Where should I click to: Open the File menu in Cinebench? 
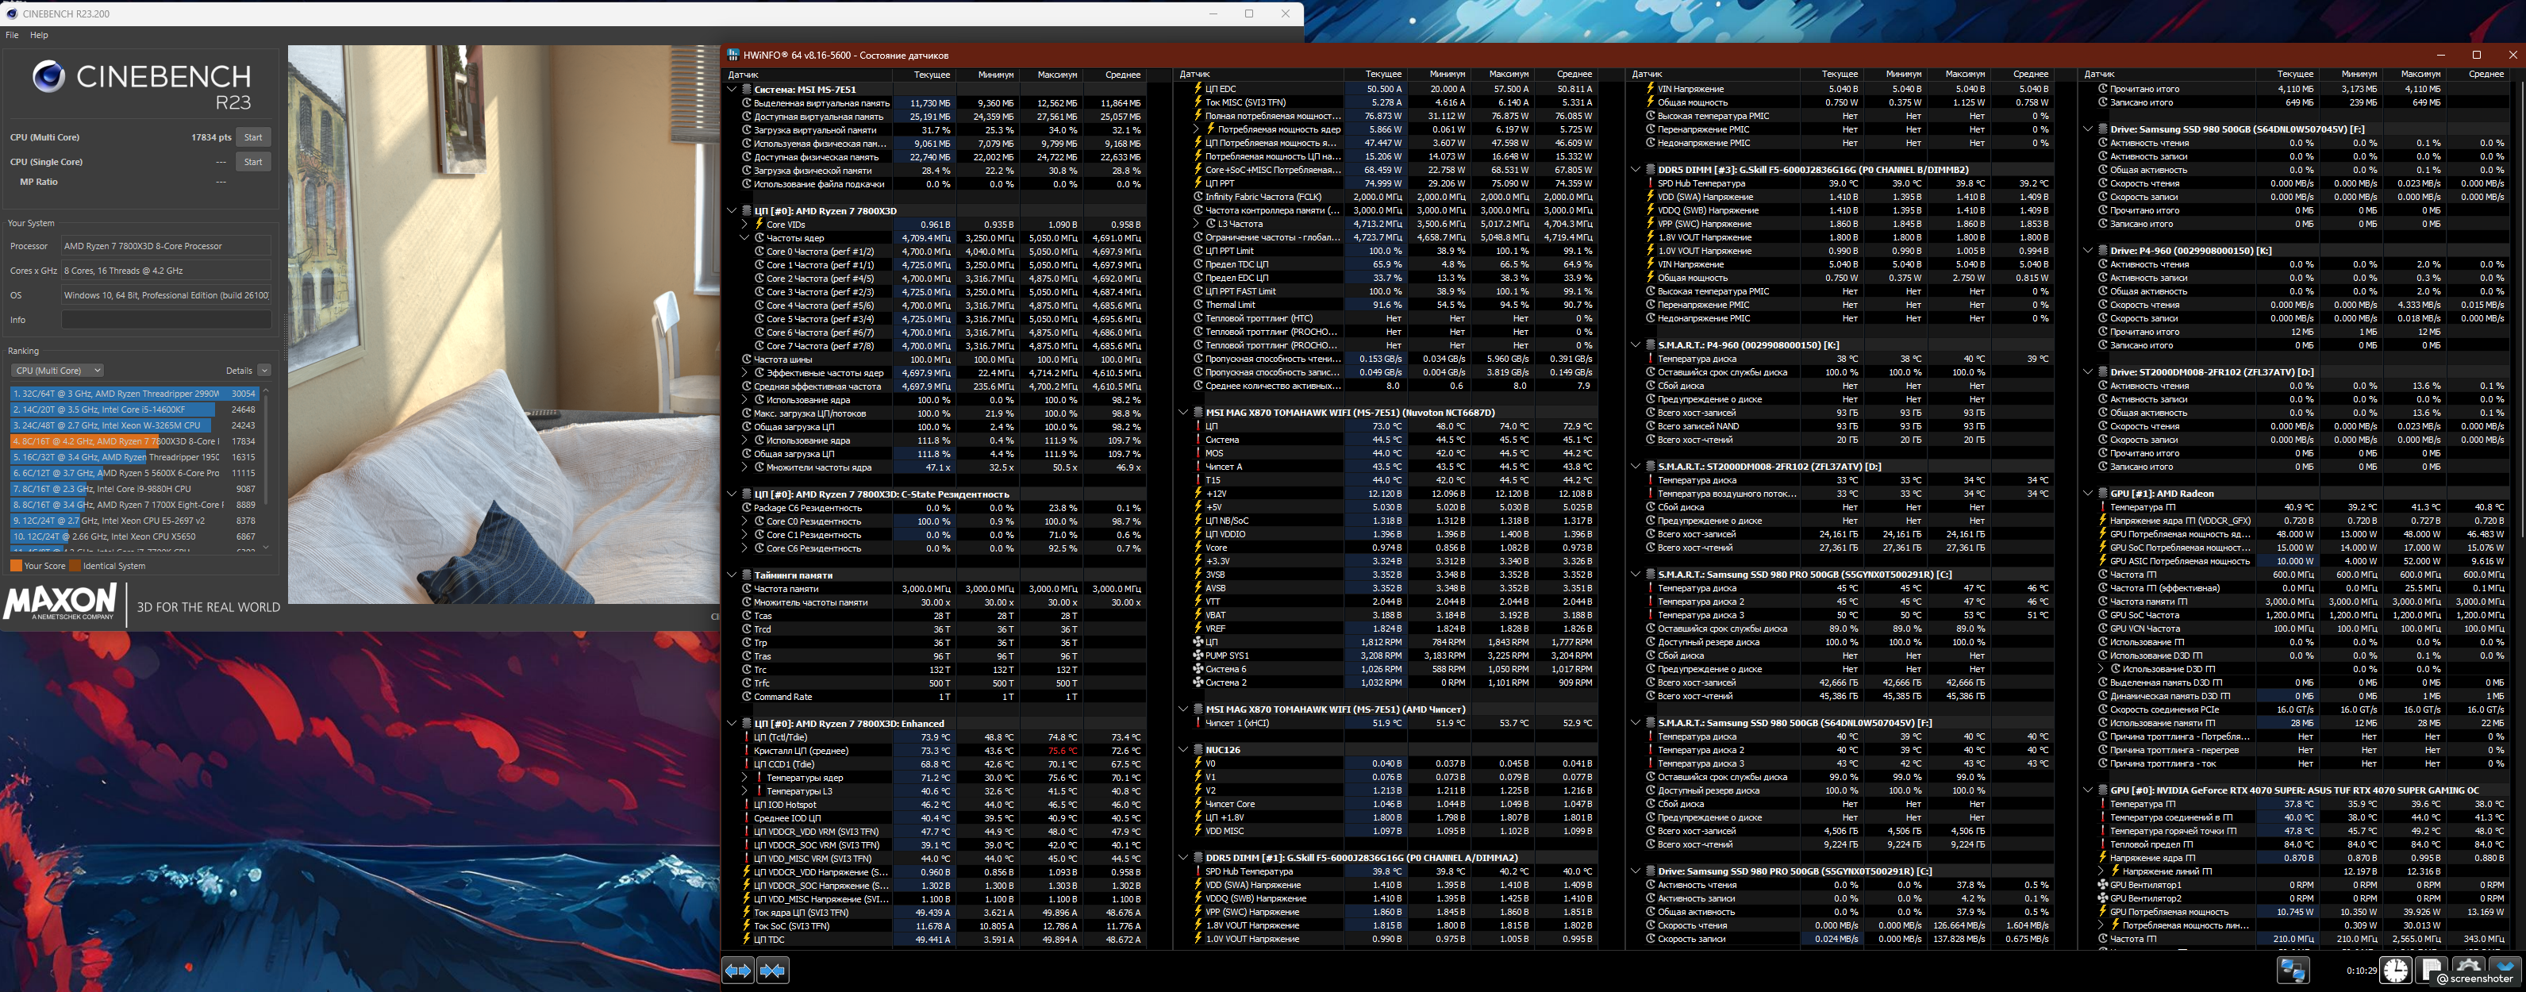tap(12, 35)
